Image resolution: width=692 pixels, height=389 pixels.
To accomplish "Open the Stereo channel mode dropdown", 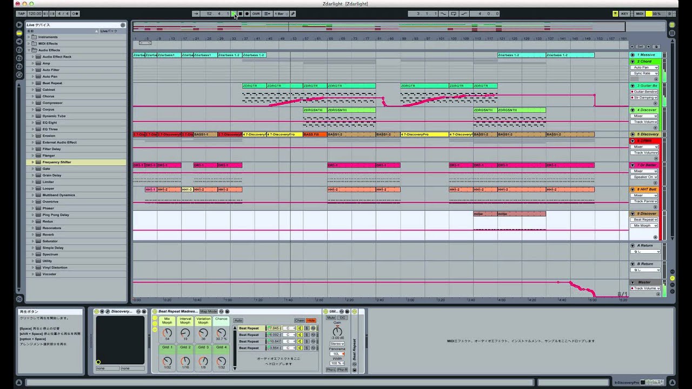I will (337, 344).
